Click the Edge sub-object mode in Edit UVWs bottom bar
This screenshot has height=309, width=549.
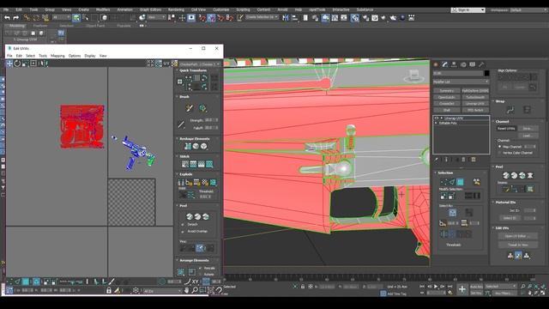[17, 282]
